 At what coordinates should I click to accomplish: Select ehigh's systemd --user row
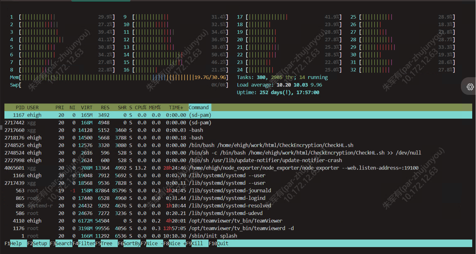click(238, 176)
